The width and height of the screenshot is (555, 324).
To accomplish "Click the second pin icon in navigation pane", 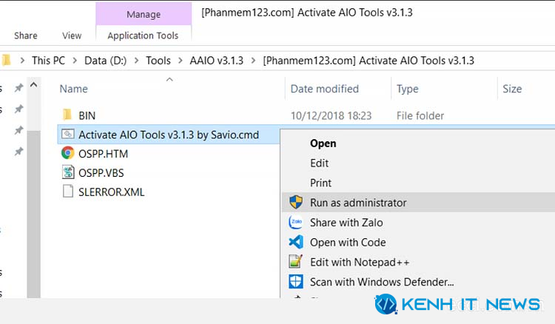I will (18, 109).
